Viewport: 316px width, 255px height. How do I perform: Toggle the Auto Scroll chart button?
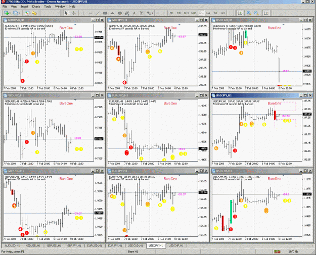coord(240,13)
